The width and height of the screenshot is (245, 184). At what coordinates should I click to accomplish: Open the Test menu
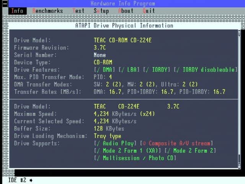pyautogui.click(x=78, y=11)
